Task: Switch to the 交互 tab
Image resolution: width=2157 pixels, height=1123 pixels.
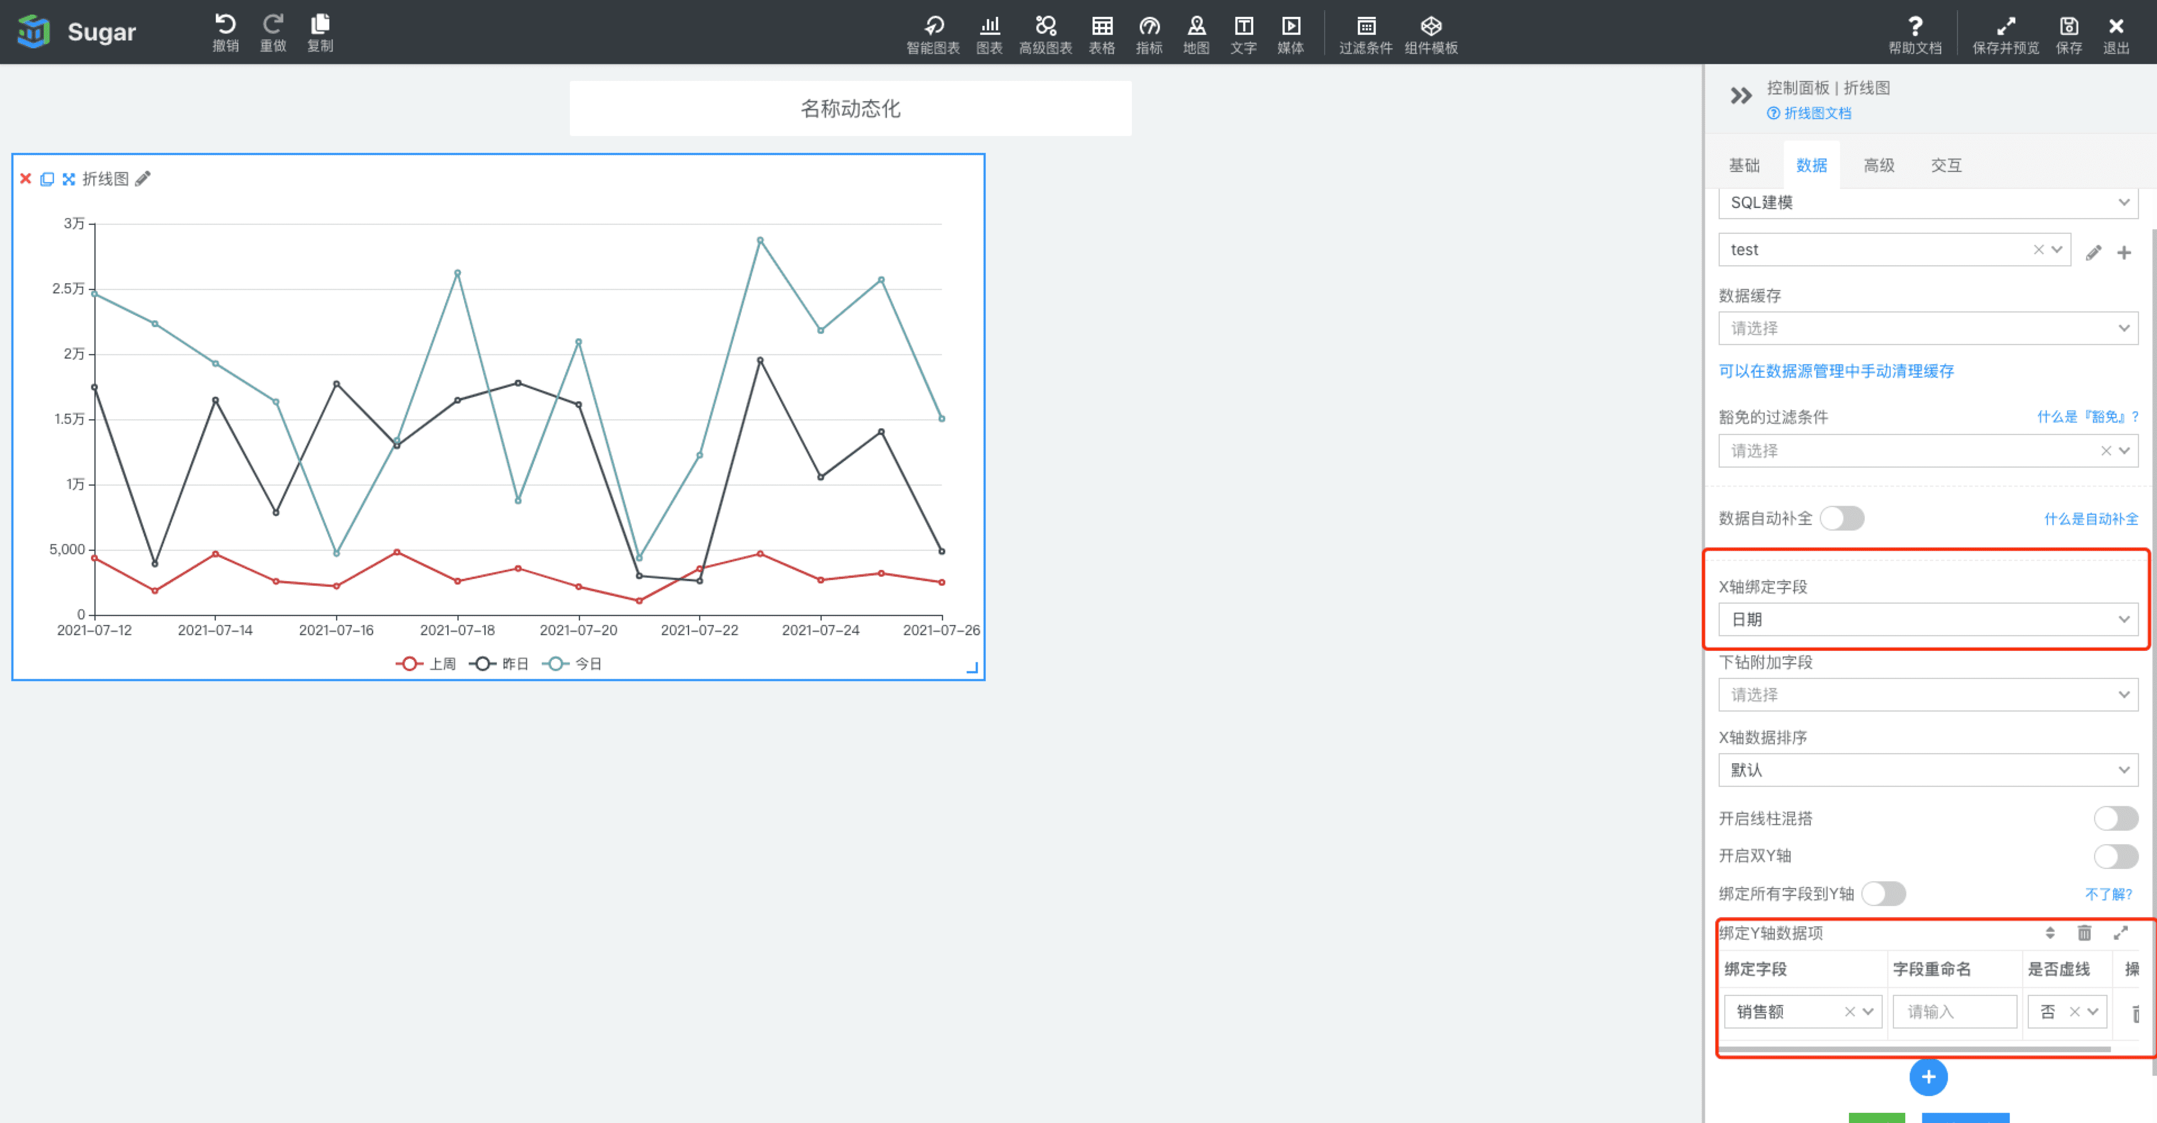Action: pos(1946,165)
